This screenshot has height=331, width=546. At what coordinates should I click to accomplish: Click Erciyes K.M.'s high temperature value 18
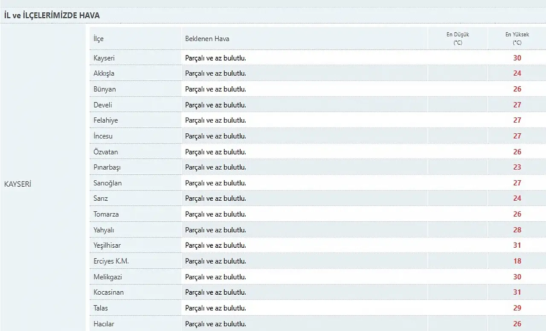517,261
